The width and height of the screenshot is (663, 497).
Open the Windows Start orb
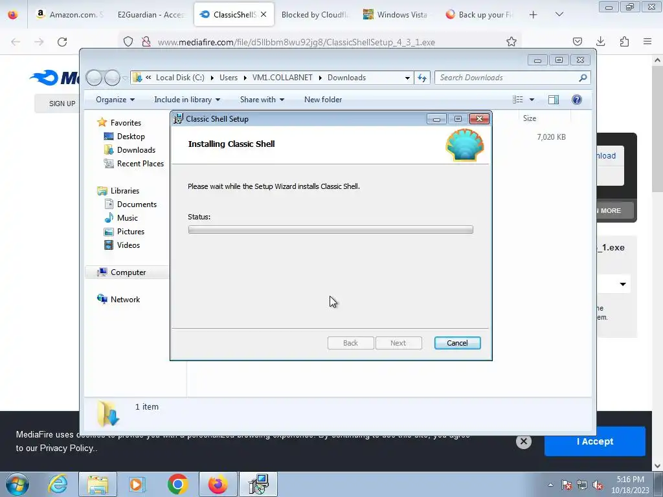pos(17,484)
